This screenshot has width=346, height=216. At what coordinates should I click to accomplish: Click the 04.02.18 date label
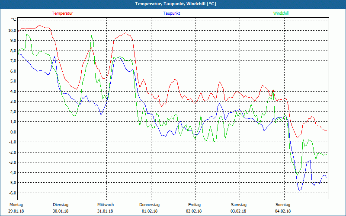283,211
